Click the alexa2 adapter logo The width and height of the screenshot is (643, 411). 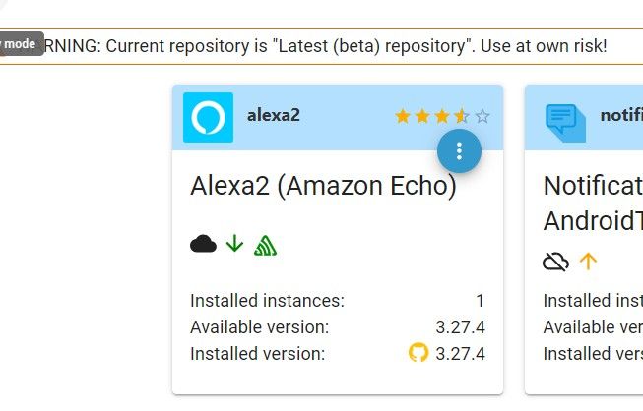point(209,117)
